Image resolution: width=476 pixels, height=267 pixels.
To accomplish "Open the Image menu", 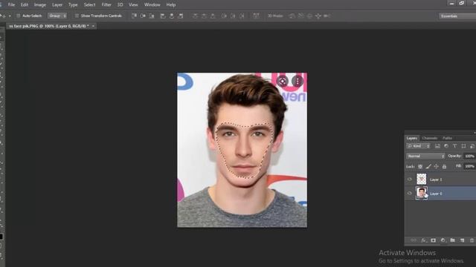I will click(39, 5).
